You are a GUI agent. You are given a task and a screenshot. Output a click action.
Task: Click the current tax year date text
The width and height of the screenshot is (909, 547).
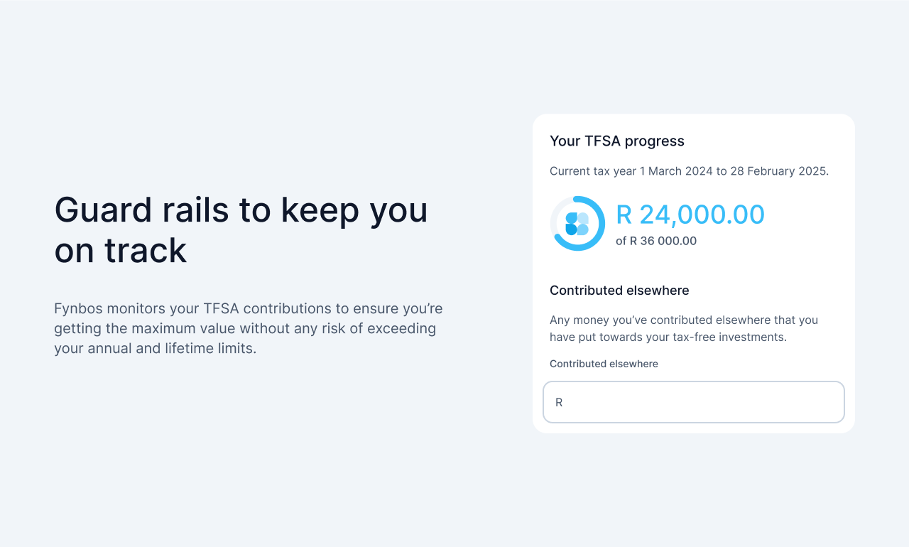click(x=689, y=171)
